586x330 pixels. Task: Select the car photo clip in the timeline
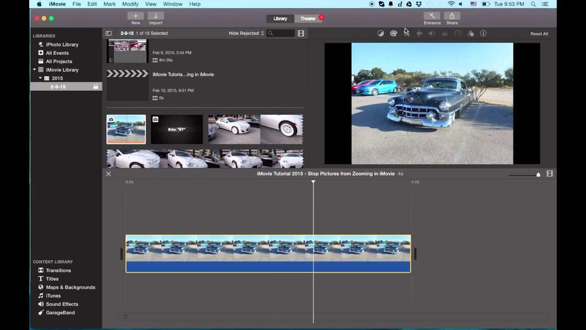click(268, 254)
